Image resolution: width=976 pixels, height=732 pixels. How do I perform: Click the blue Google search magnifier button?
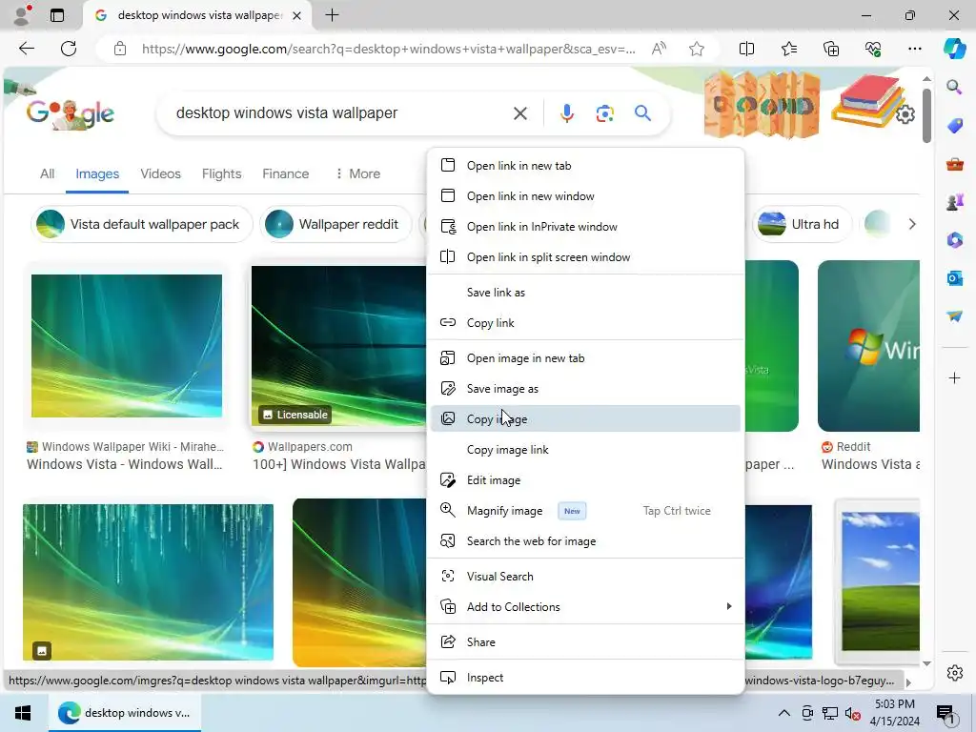coord(642,112)
